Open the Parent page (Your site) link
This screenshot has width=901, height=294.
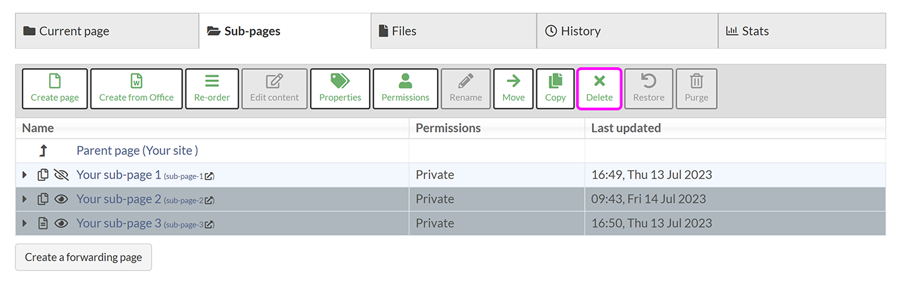click(x=137, y=151)
